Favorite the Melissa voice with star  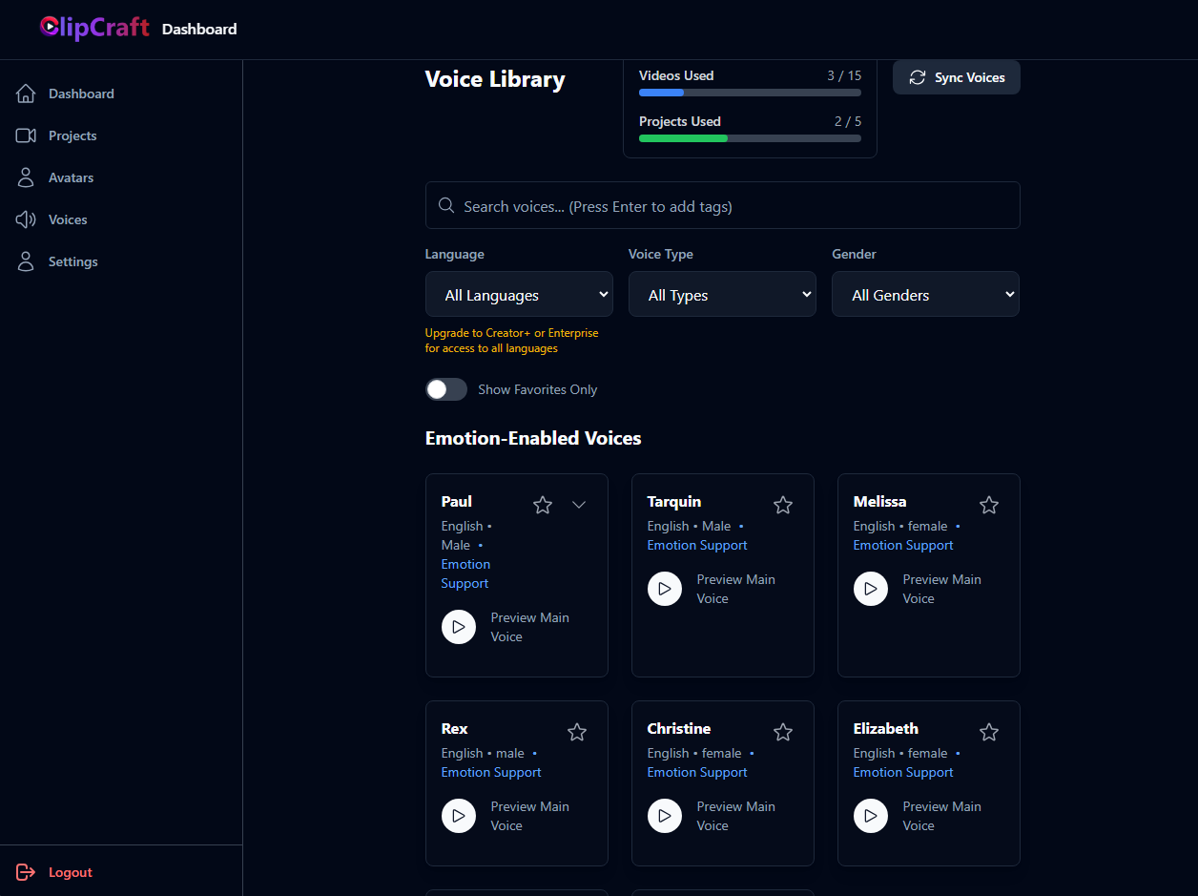click(x=989, y=505)
